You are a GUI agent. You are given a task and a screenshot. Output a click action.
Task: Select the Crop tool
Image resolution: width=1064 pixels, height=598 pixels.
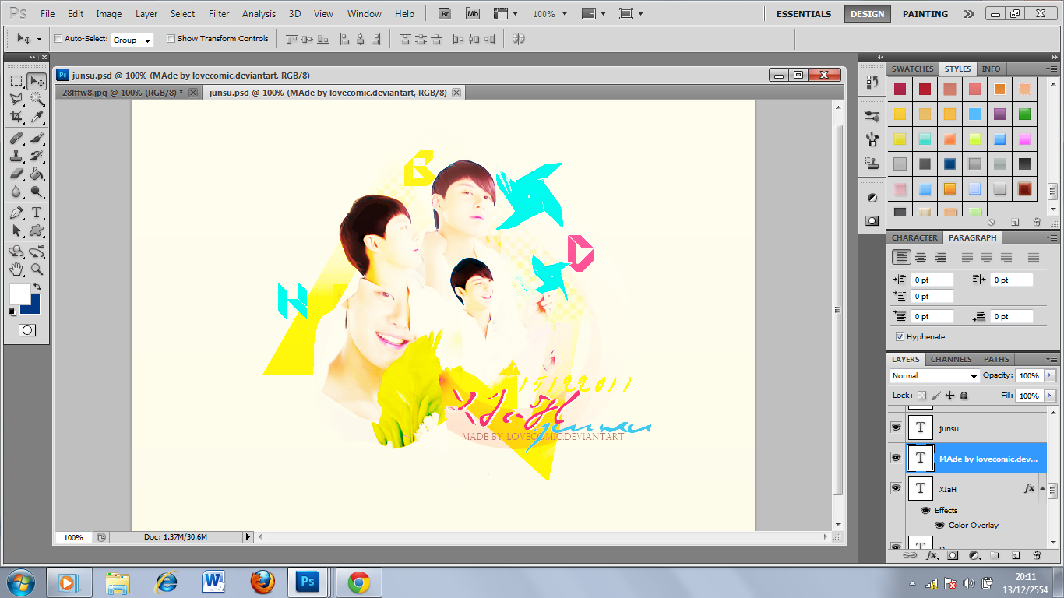16,117
